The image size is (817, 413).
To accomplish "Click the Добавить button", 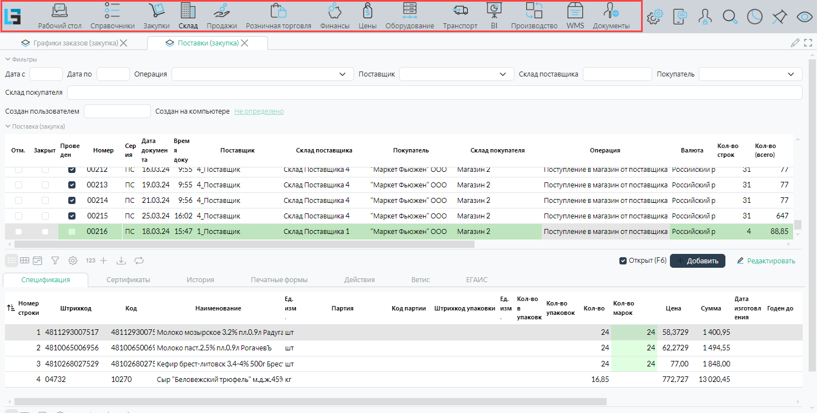I will pyautogui.click(x=697, y=261).
